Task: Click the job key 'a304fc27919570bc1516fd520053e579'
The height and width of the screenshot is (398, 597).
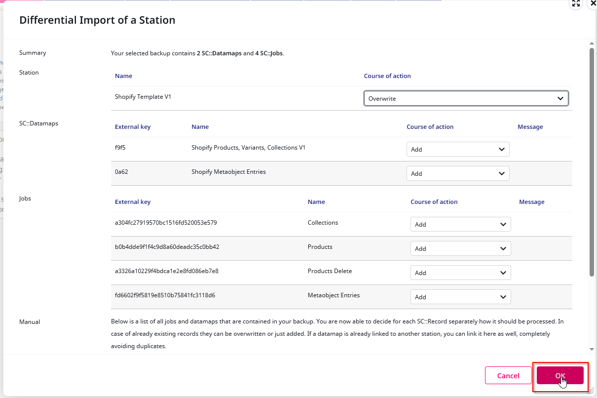Action: [x=166, y=223]
